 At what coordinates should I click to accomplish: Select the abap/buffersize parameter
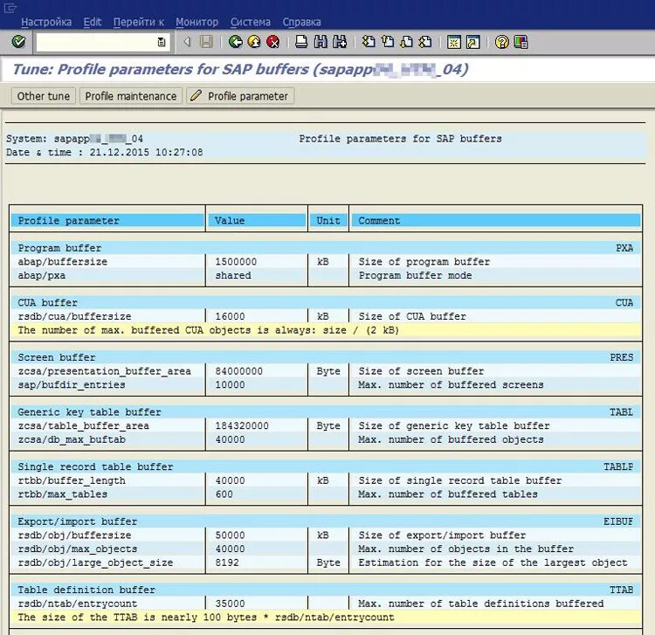click(x=63, y=262)
